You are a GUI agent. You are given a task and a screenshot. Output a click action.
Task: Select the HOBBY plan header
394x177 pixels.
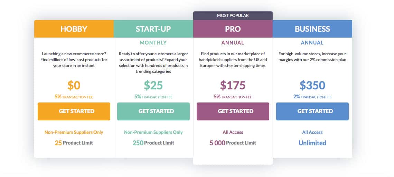pyautogui.click(x=74, y=29)
